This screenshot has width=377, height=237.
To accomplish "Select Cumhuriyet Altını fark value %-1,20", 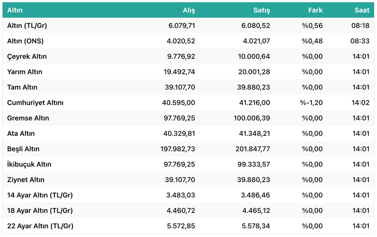I will [x=311, y=103].
